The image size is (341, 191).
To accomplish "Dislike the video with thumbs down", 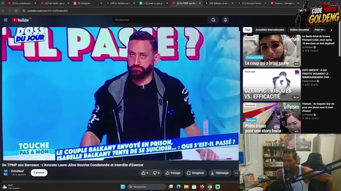I will (156, 173).
